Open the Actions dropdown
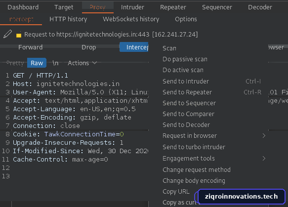Screen dimensions: 288x207 coord(82,63)
